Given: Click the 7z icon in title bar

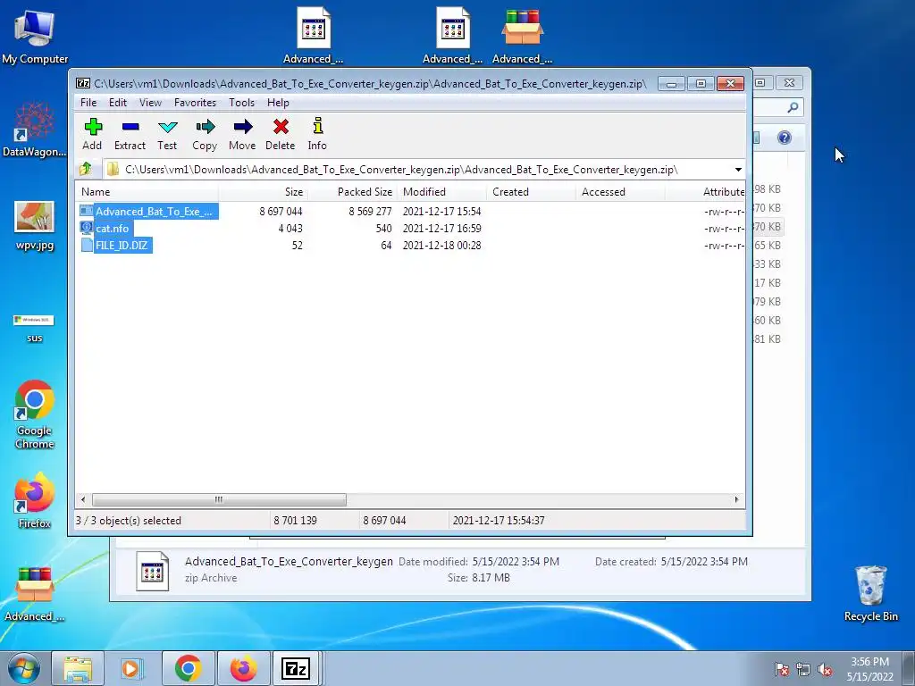Looking at the screenshot, I should click(x=83, y=83).
